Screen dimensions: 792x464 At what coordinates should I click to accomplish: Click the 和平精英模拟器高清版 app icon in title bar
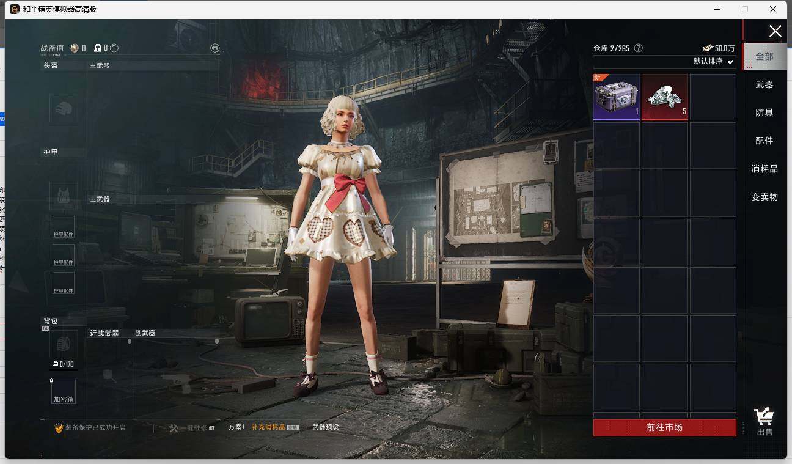click(15, 9)
